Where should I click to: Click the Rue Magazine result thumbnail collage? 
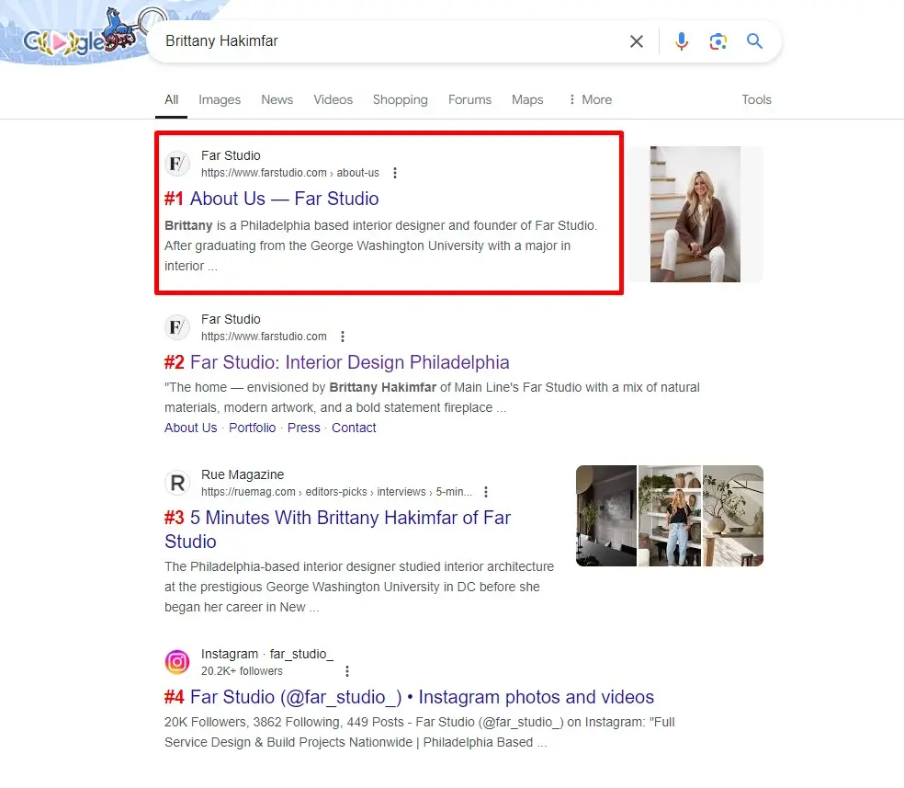669,515
